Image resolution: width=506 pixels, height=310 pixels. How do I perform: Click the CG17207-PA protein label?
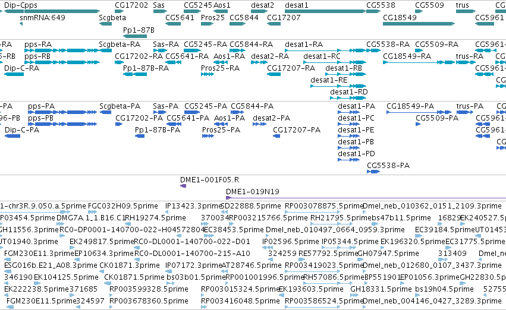(x=297, y=130)
